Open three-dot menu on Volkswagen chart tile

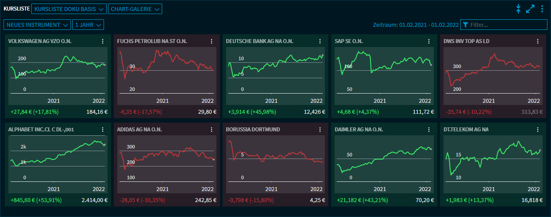(x=102, y=41)
